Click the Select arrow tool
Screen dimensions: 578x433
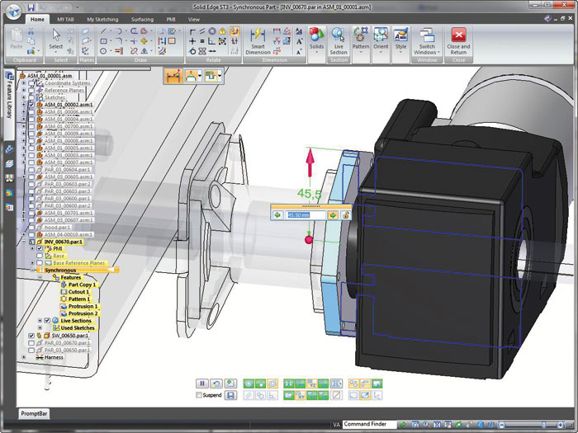pos(55,35)
